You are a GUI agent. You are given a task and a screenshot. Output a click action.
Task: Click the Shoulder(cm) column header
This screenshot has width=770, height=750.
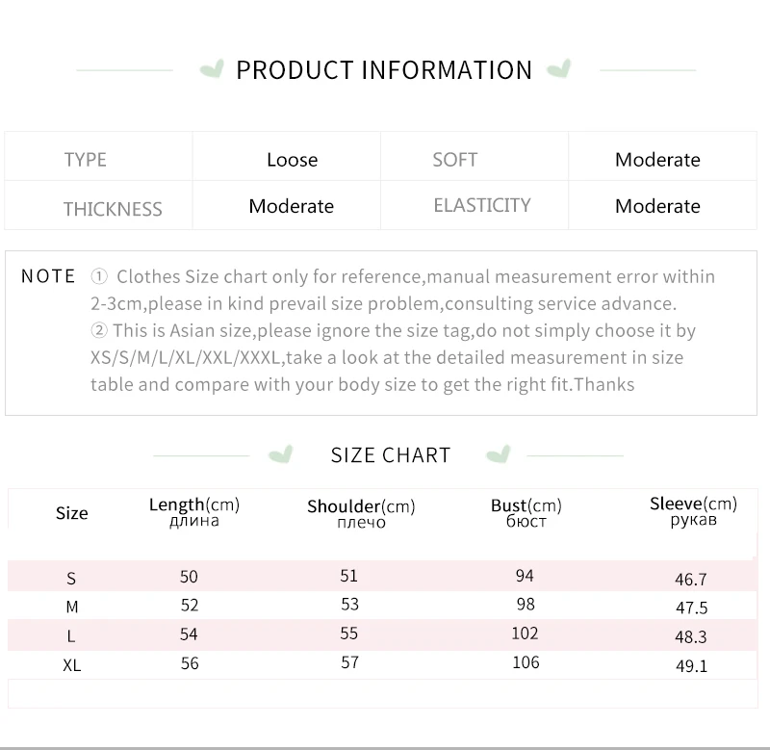click(x=362, y=513)
